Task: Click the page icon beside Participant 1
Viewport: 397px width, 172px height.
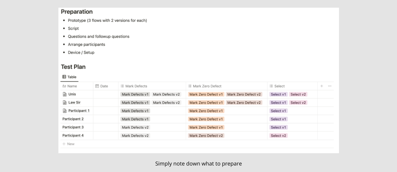Action: pos(65,111)
